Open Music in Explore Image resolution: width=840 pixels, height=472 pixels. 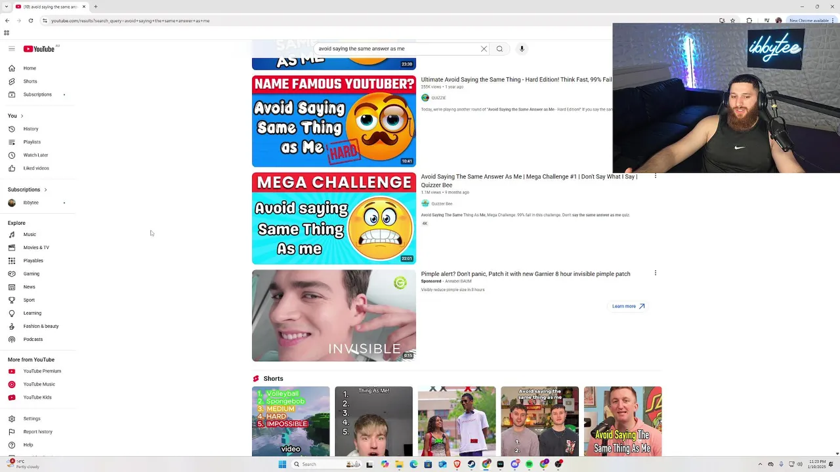point(30,234)
